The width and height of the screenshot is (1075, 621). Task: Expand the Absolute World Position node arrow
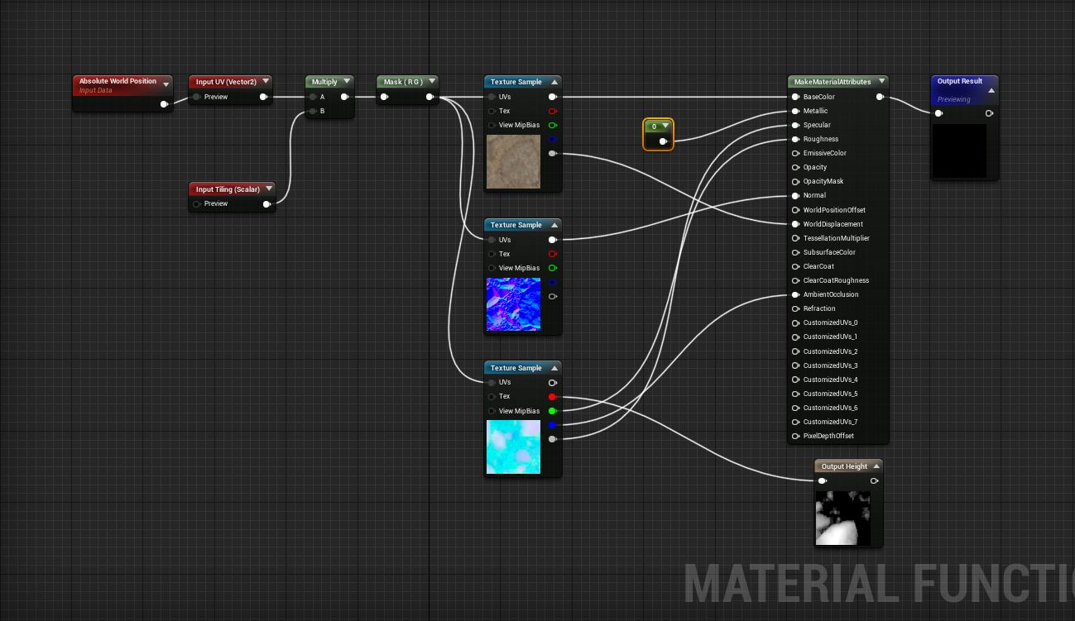tap(166, 84)
